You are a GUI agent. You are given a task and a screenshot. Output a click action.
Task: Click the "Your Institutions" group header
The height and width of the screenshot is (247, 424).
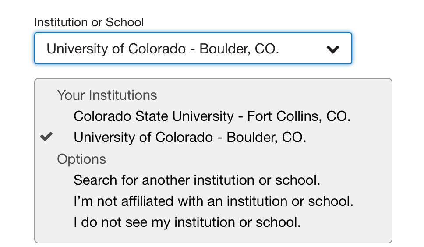107,95
